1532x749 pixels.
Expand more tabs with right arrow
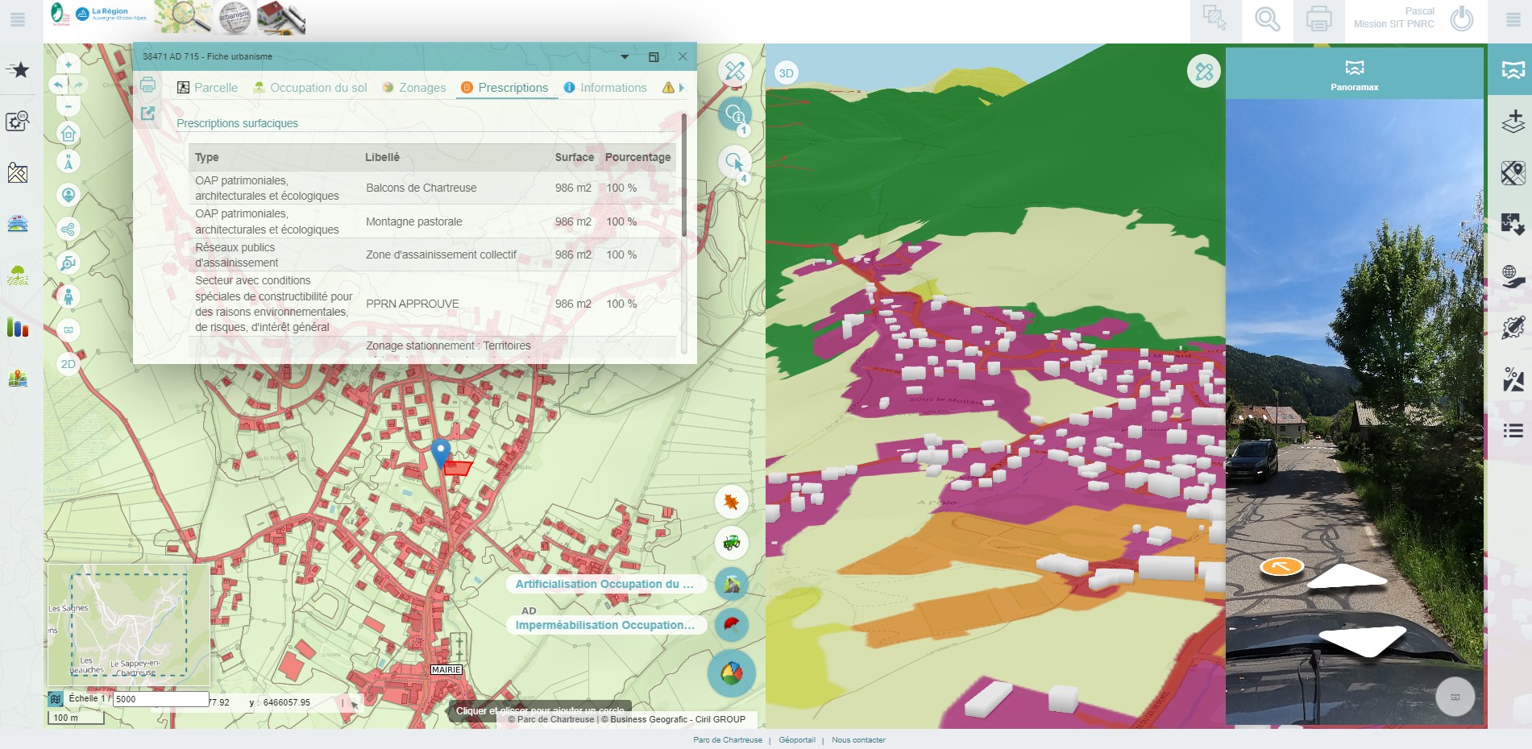pyautogui.click(x=682, y=88)
